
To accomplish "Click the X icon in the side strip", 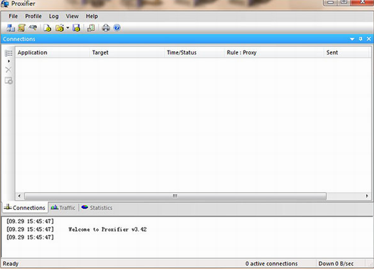I will tap(9, 70).
